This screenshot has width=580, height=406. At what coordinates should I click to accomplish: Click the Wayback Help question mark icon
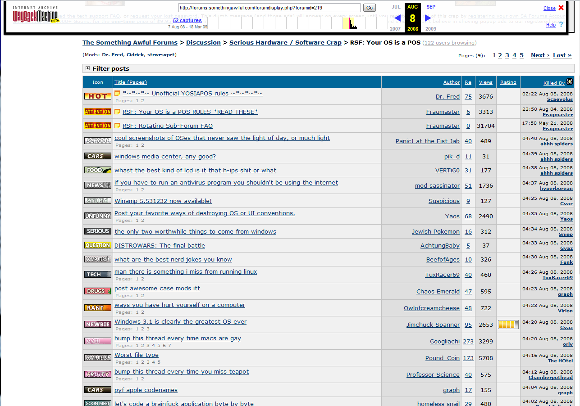[561, 25]
